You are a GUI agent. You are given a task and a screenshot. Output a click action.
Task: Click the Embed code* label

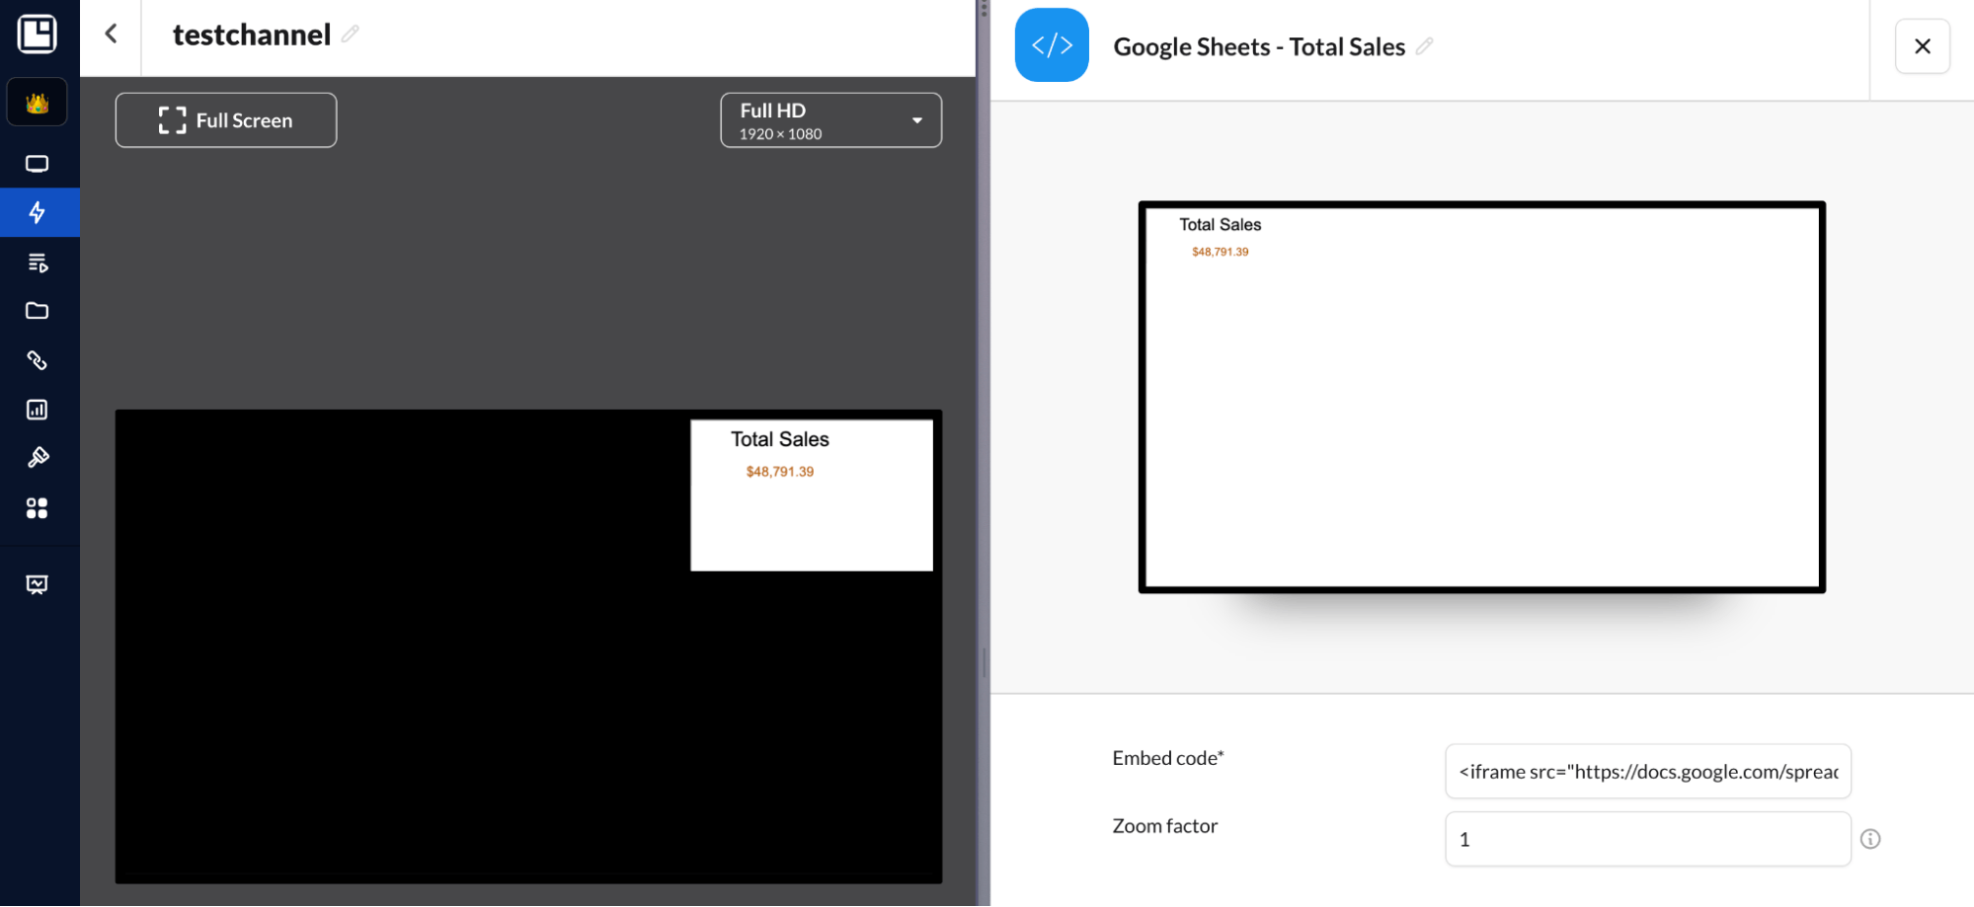coord(1168,758)
